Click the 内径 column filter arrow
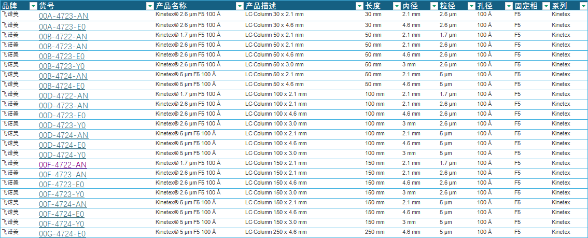The height and width of the screenshot is (238, 588). [x=434, y=6]
